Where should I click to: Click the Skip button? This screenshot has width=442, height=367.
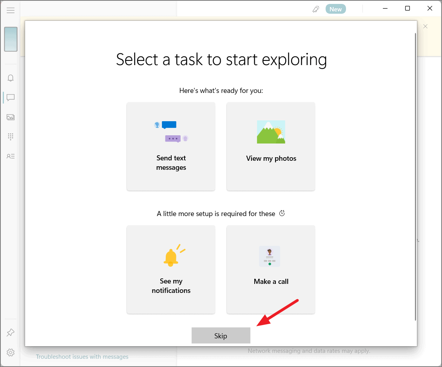click(x=221, y=335)
